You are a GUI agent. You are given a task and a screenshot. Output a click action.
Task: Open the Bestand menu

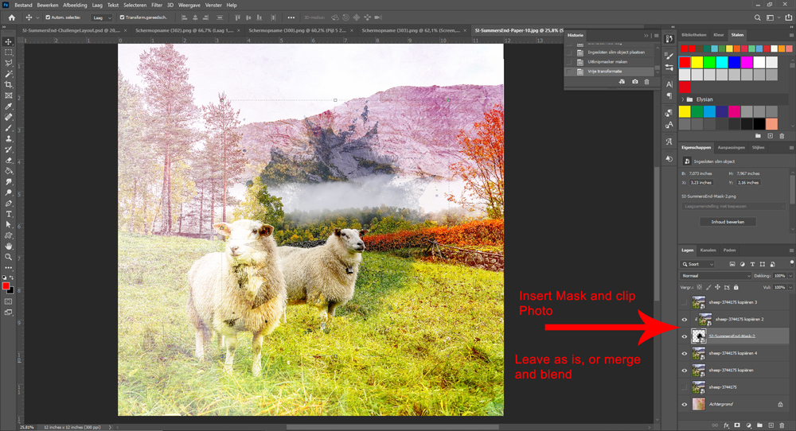23,5
